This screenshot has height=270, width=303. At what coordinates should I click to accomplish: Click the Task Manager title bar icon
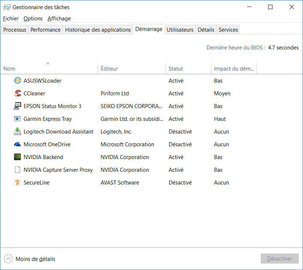pyautogui.click(x=7, y=7)
